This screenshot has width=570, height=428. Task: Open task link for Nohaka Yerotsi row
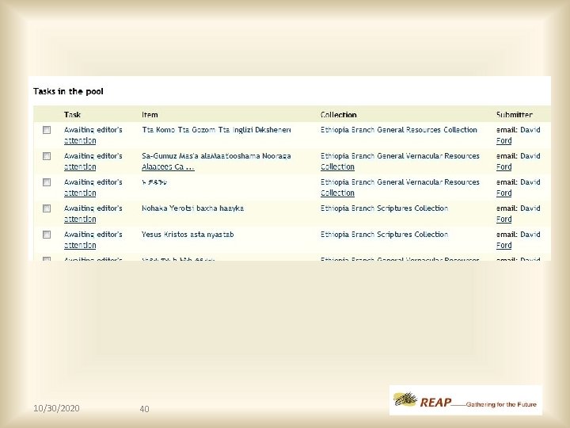(93, 214)
